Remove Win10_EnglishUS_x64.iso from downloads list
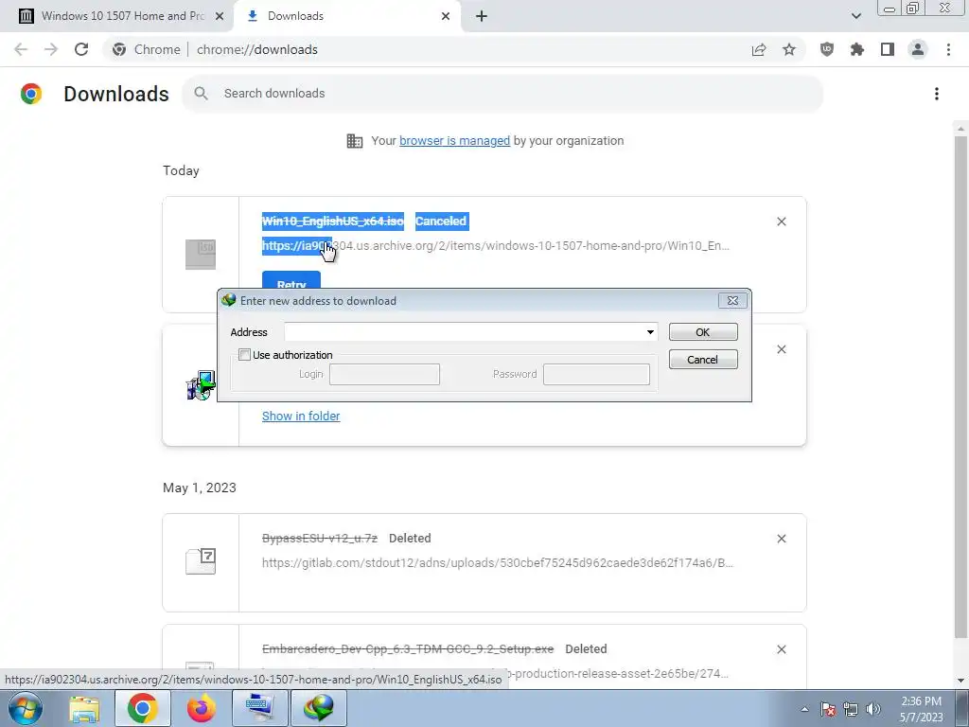Image resolution: width=969 pixels, height=727 pixels. 781,222
